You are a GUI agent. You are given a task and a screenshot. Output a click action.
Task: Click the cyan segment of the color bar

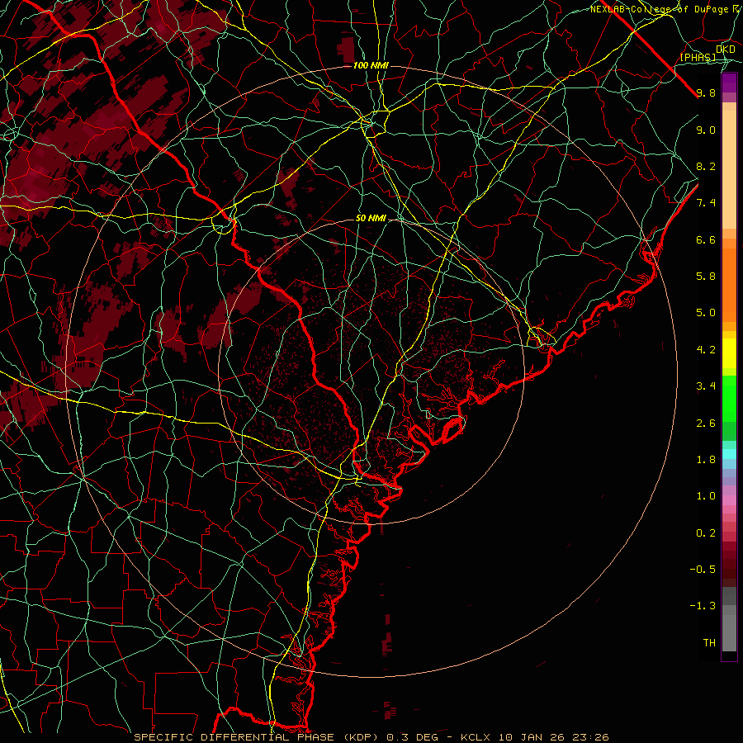coord(729,454)
